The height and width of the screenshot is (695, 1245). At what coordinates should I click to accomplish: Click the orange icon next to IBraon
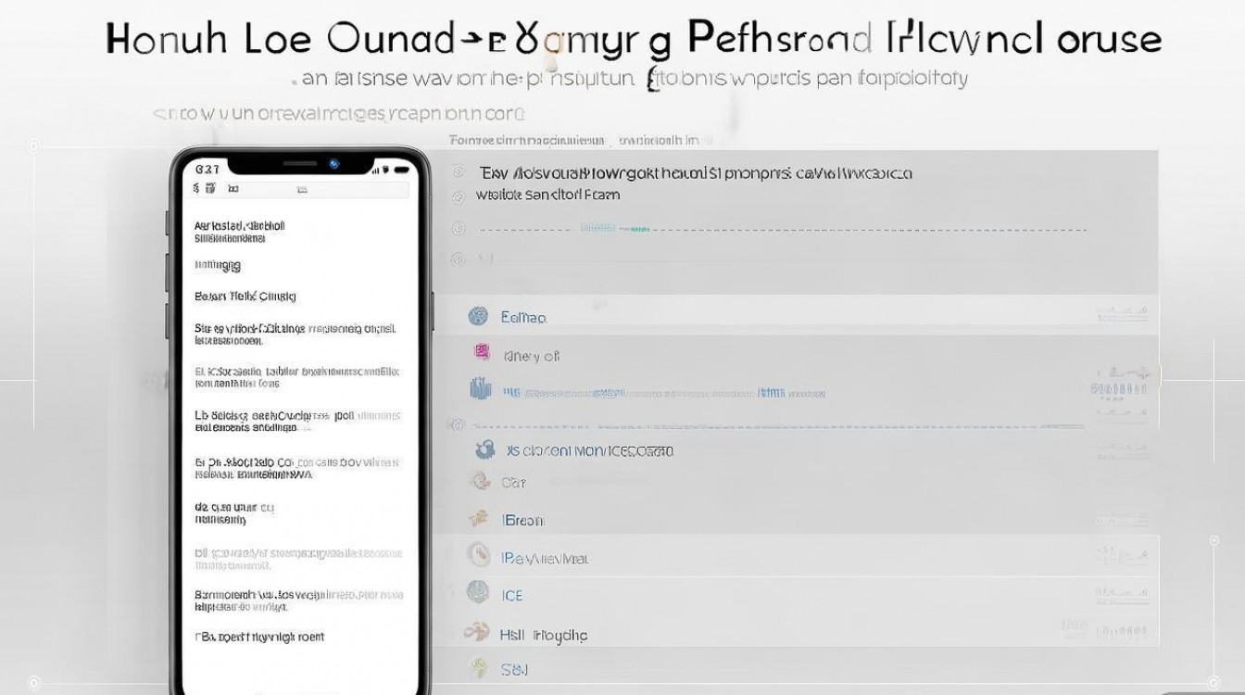click(479, 519)
